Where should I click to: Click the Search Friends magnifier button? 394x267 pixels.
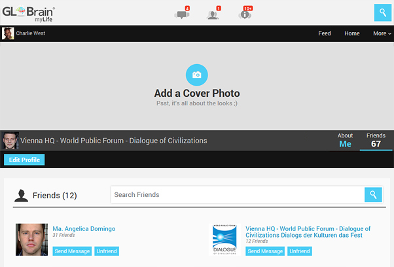(x=373, y=194)
